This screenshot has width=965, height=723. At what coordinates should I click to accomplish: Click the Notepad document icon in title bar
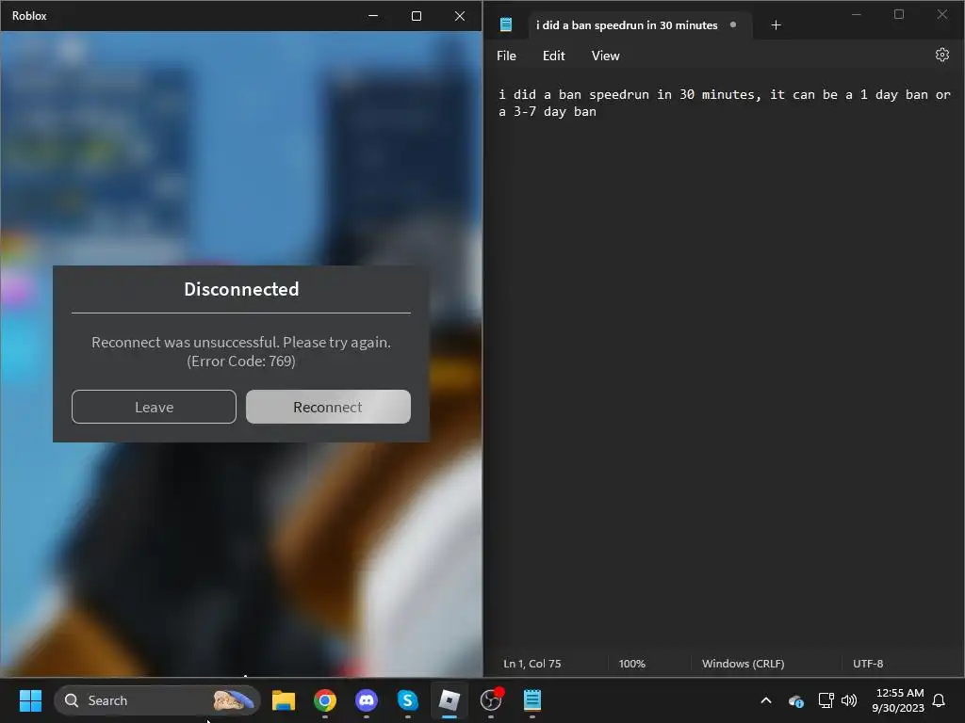coord(506,24)
